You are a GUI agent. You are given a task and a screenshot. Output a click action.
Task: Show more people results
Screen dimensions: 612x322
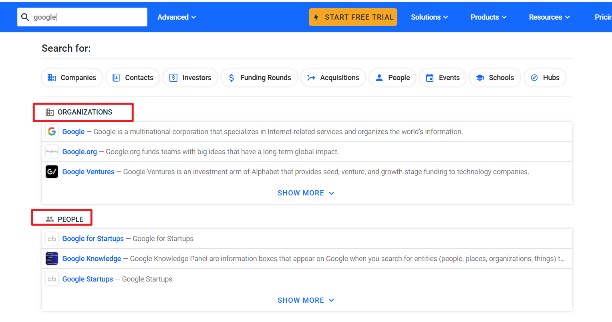(306, 300)
